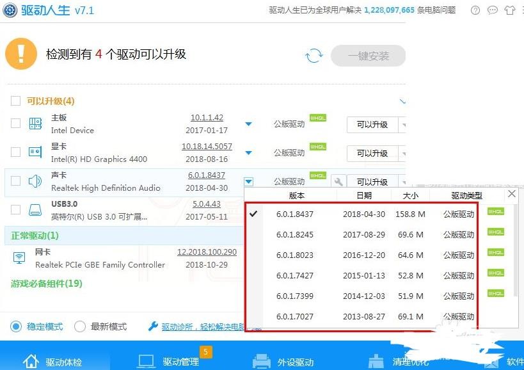Click WHQL badge beside version 6.0.1.7399

tap(496, 293)
